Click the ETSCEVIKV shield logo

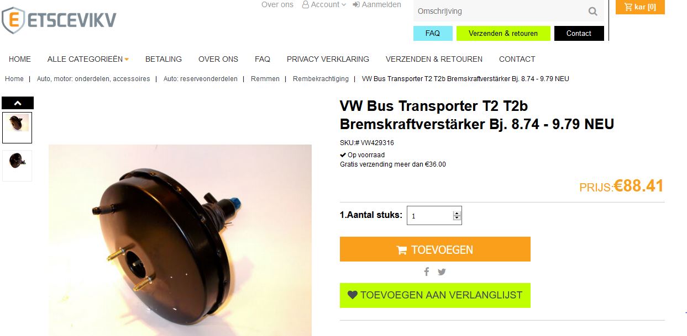tap(59, 19)
